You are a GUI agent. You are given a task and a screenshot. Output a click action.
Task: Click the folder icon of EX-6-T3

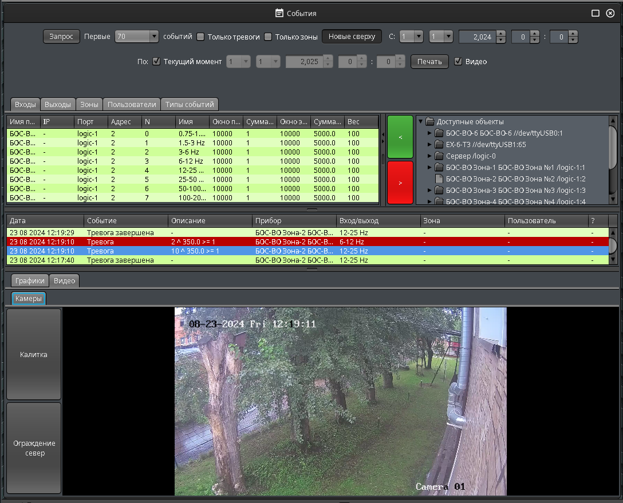439,145
